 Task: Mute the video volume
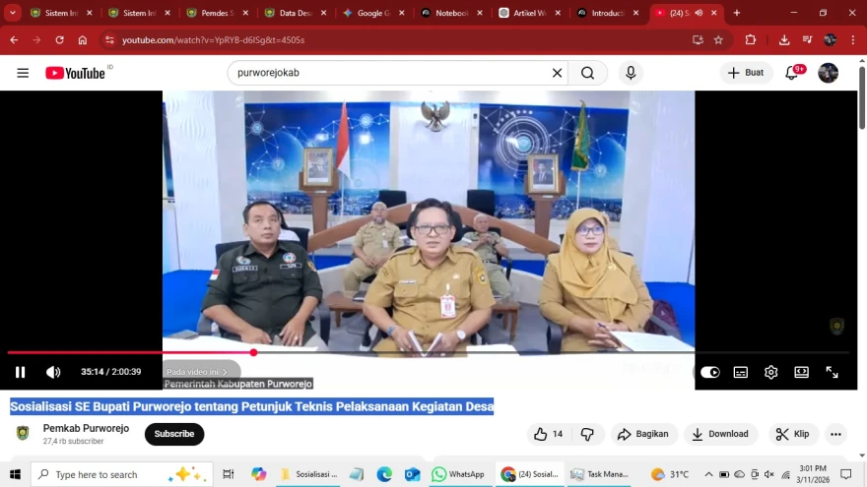pos(53,372)
